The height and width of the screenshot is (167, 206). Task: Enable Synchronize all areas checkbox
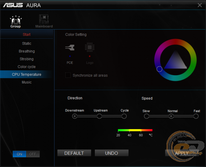tap(68, 75)
